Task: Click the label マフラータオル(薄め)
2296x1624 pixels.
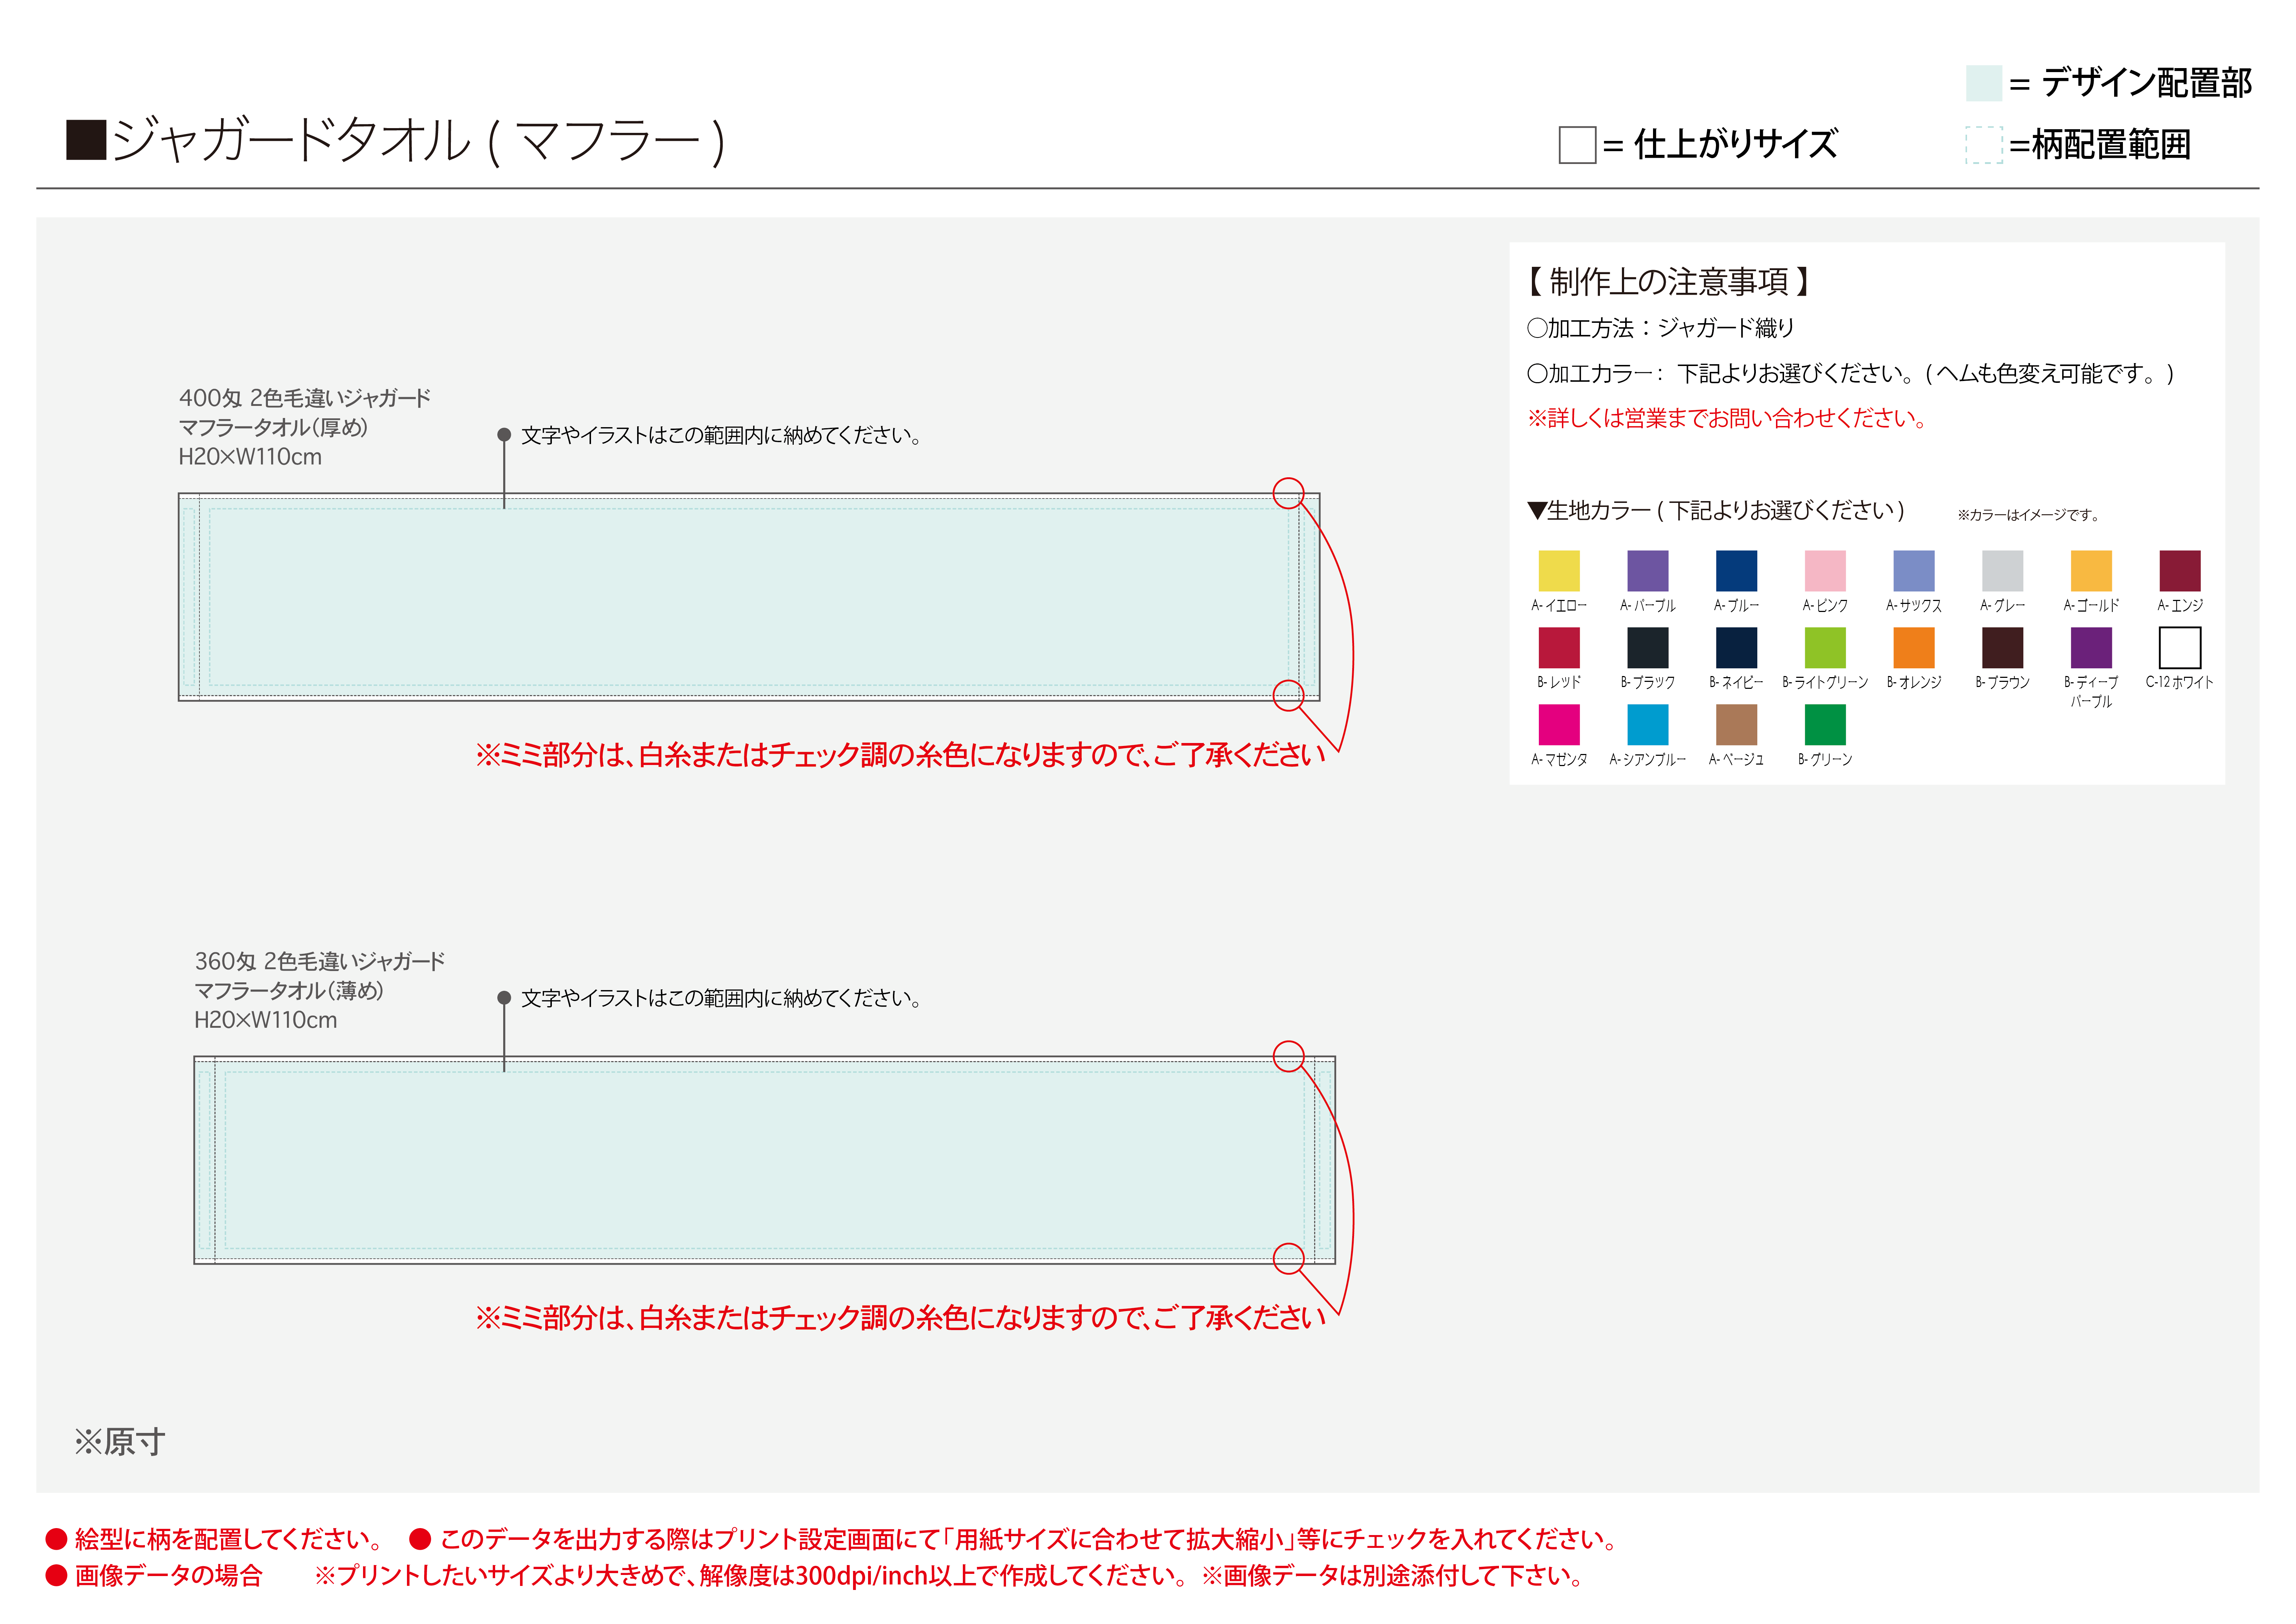Action: pos(289,991)
